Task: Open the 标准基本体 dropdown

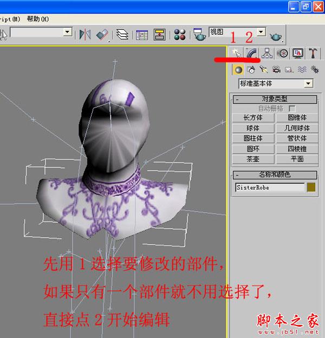Action: [x=308, y=83]
